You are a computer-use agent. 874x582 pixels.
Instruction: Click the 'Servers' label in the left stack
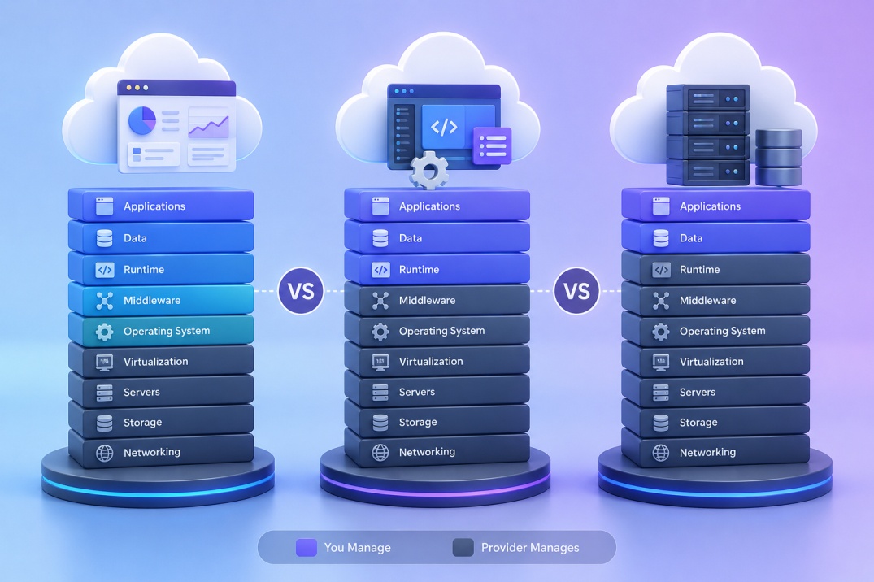pos(141,393)
